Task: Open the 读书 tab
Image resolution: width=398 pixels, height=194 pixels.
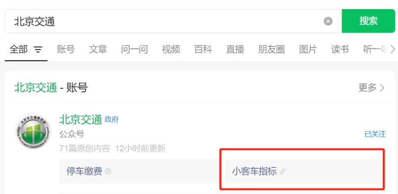Action: pos(340,49)
